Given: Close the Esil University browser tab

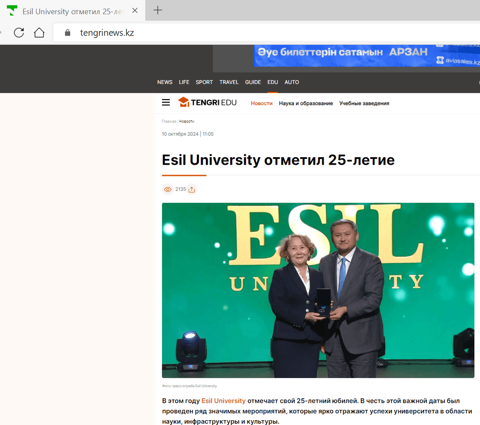Looking at the screenshot, I should (x=135, y=10).
